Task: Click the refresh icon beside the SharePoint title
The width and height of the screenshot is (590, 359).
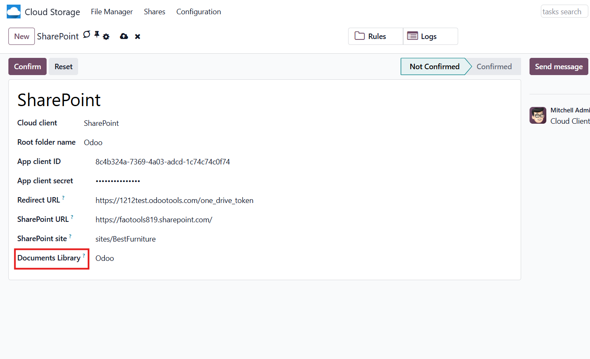Action: point(87,35)
